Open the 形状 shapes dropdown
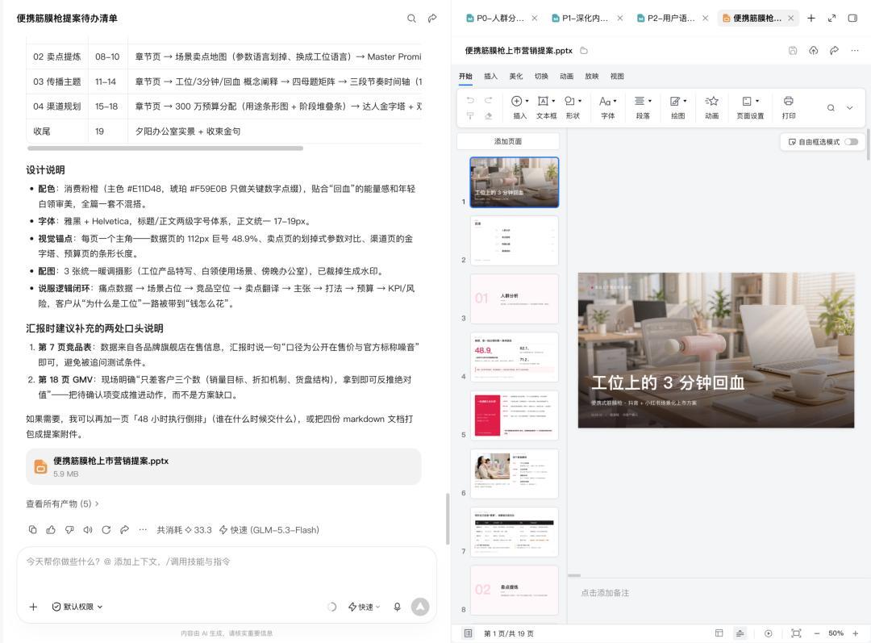 [573, 107]
